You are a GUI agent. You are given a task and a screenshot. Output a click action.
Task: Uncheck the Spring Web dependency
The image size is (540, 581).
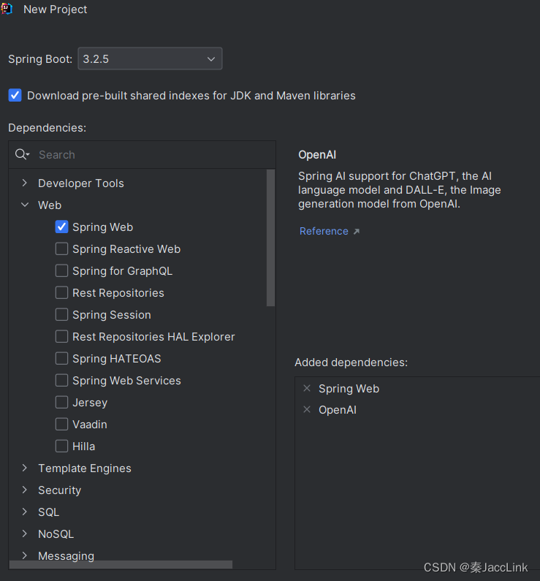pos(61,227)
